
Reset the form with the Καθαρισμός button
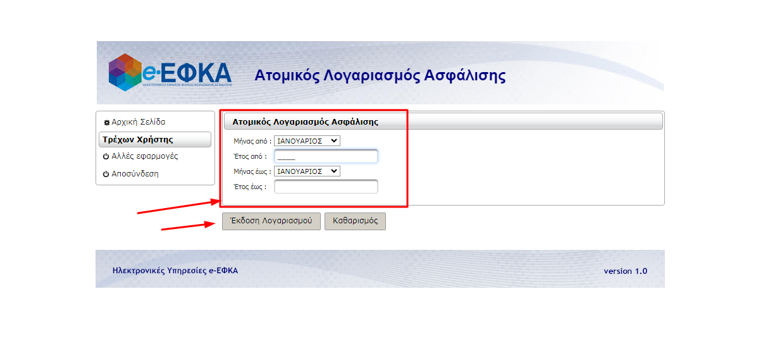[x=355, y=221]
